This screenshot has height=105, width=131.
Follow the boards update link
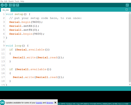pos(39,103)
